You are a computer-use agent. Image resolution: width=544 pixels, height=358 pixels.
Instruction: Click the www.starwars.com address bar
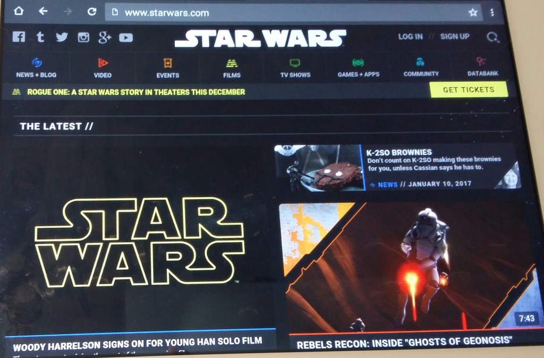coord(293,13)
